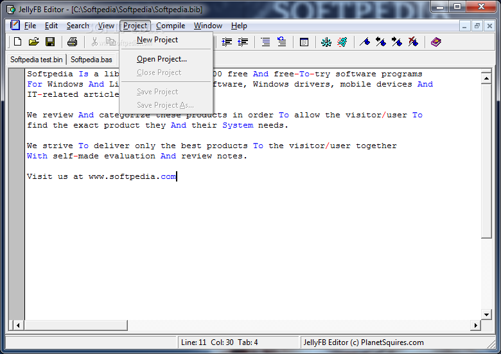Open the Compile menu

tap(171, 26)
